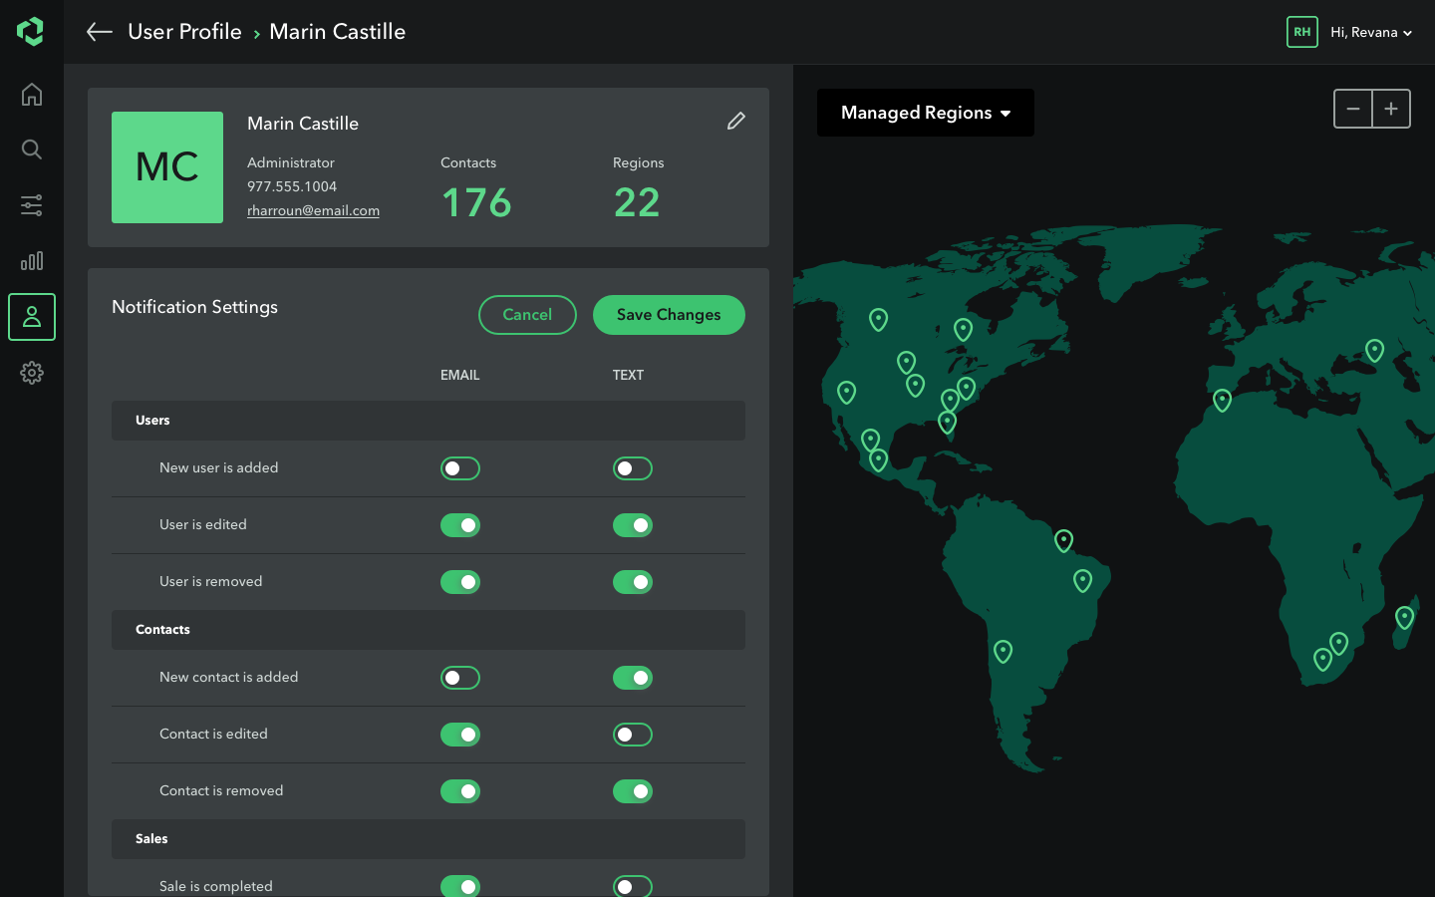1435x897 pixels.
Task: Open the Home icon in sidebar
Action: coord(32,95)
